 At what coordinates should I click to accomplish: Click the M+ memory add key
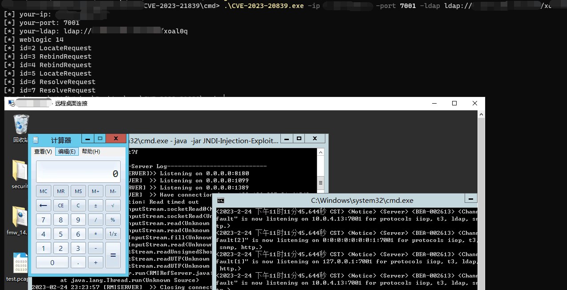96,191
